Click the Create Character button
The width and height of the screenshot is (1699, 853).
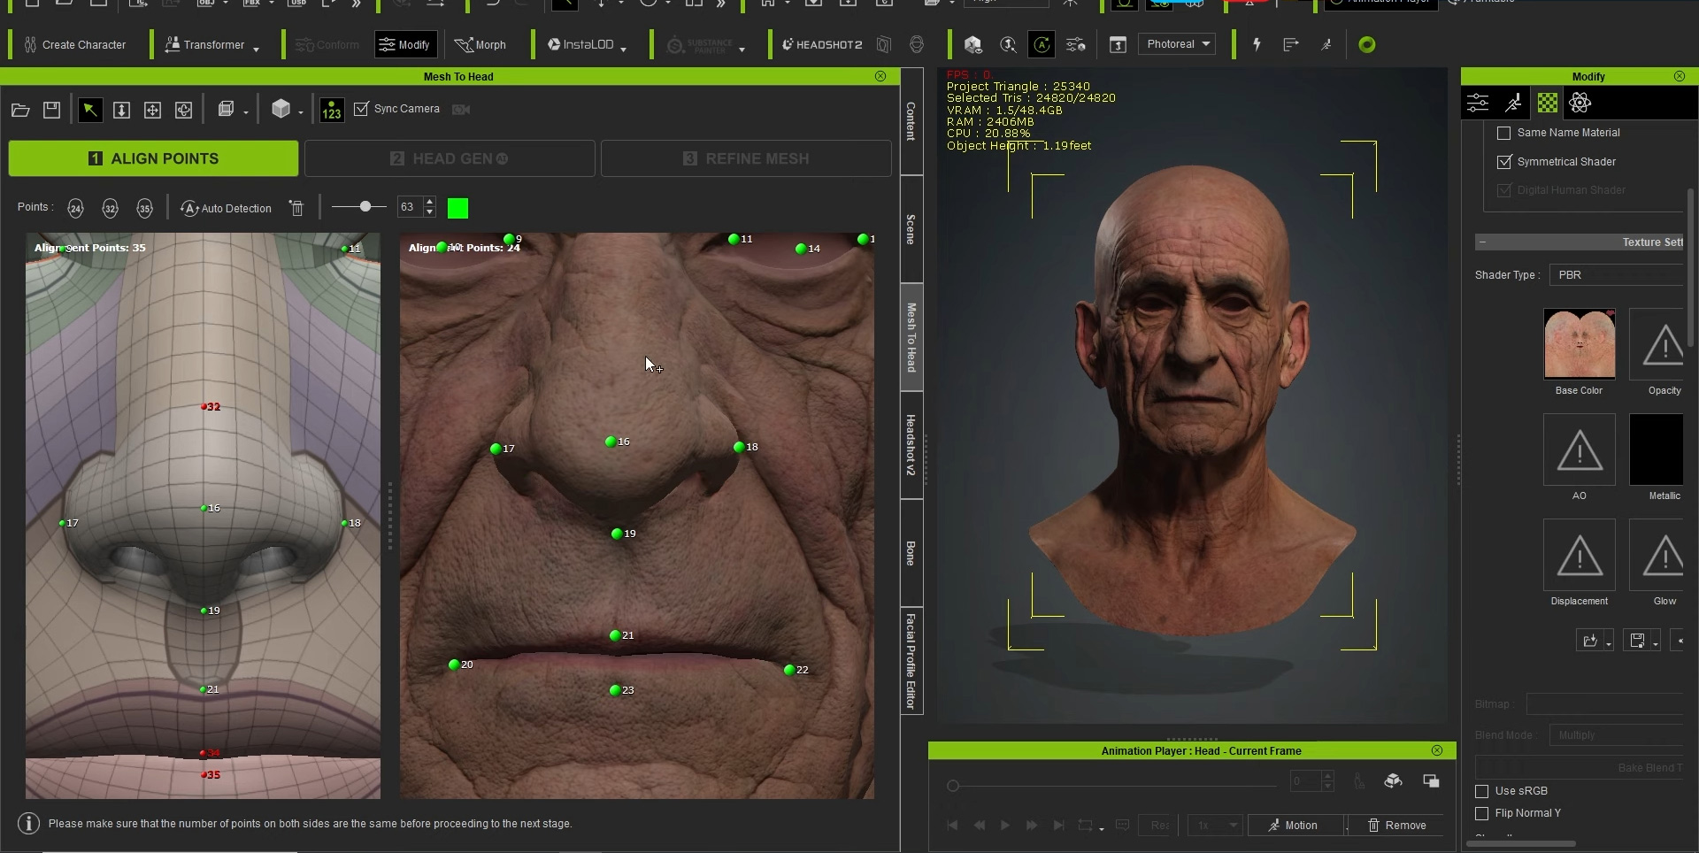pos(75,45)
